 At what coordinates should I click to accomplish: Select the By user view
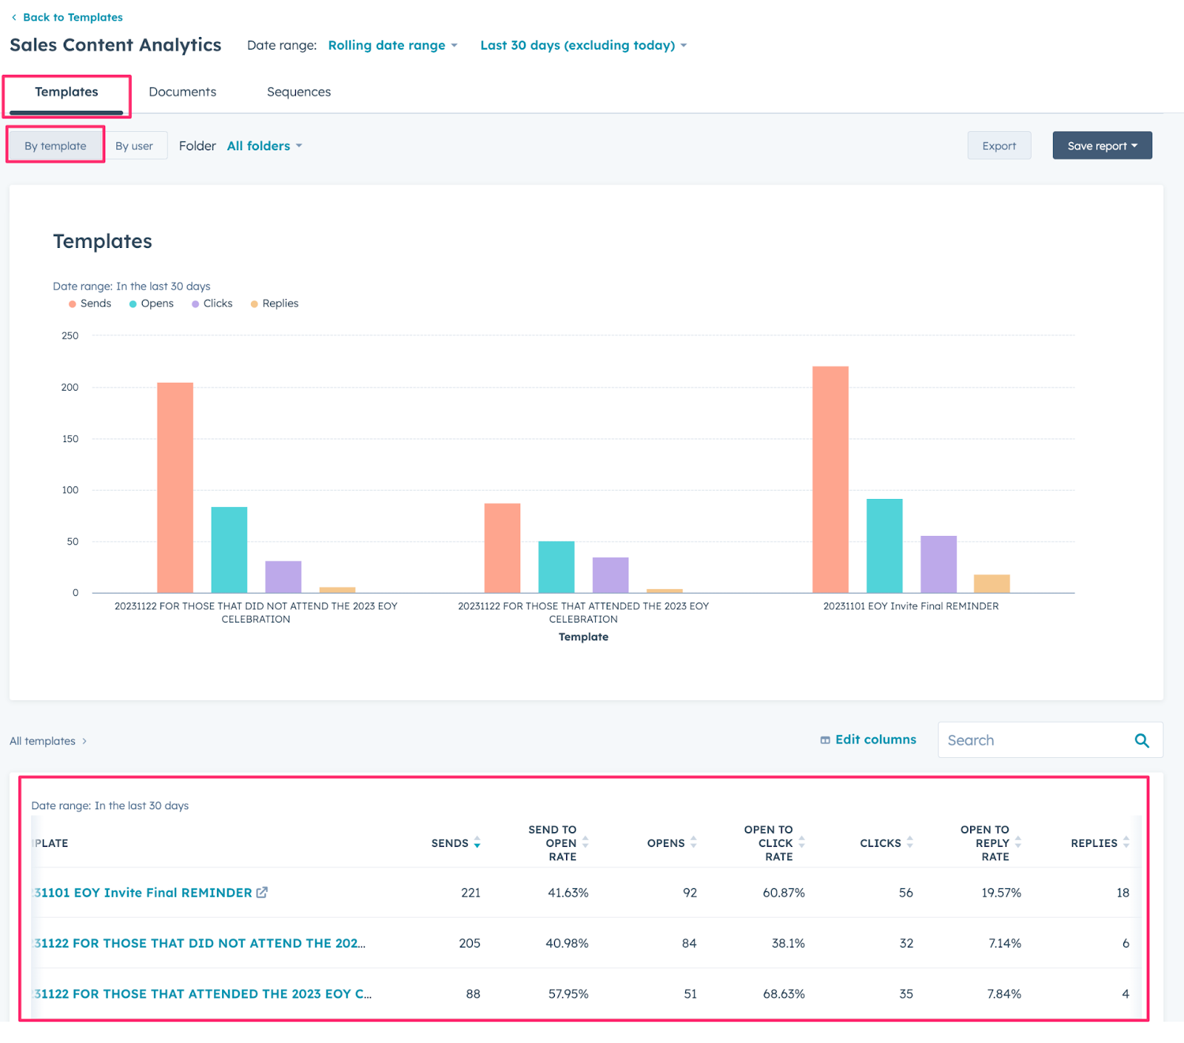click(134, 146)
